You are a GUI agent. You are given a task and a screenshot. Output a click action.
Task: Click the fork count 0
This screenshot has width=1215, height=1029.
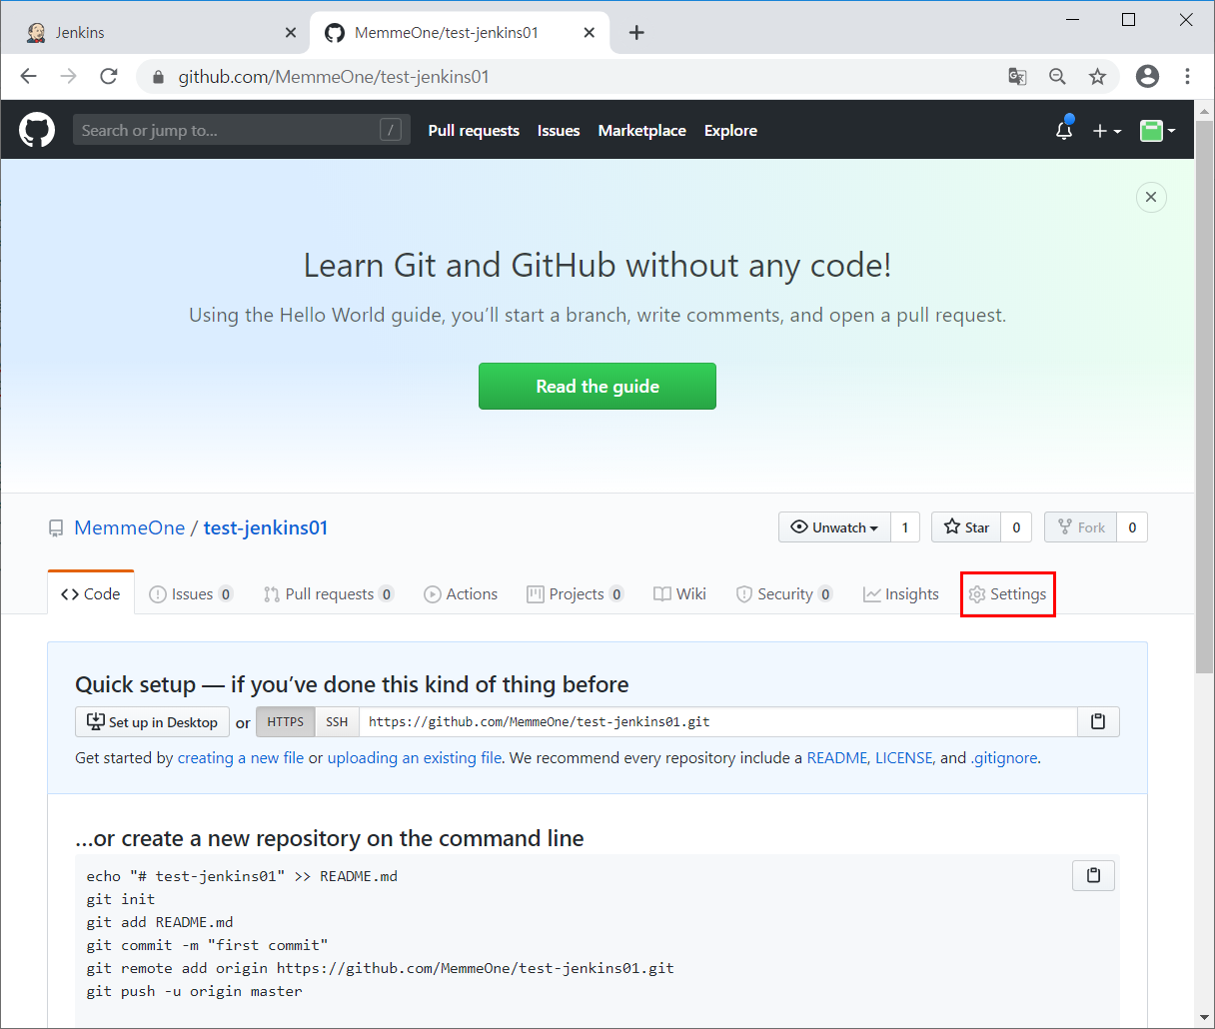coord(1132,527)
